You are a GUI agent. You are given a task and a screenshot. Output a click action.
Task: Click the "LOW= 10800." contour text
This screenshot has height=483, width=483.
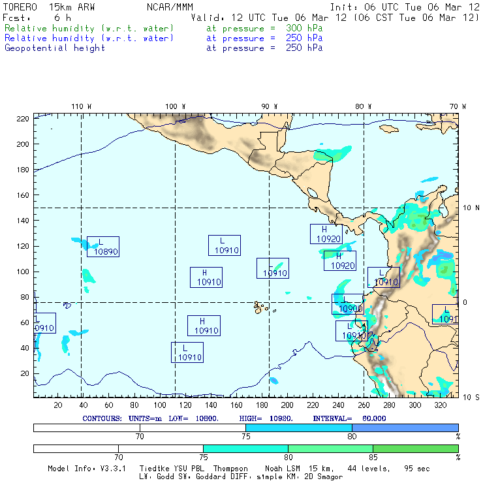[x=193, y=418]
